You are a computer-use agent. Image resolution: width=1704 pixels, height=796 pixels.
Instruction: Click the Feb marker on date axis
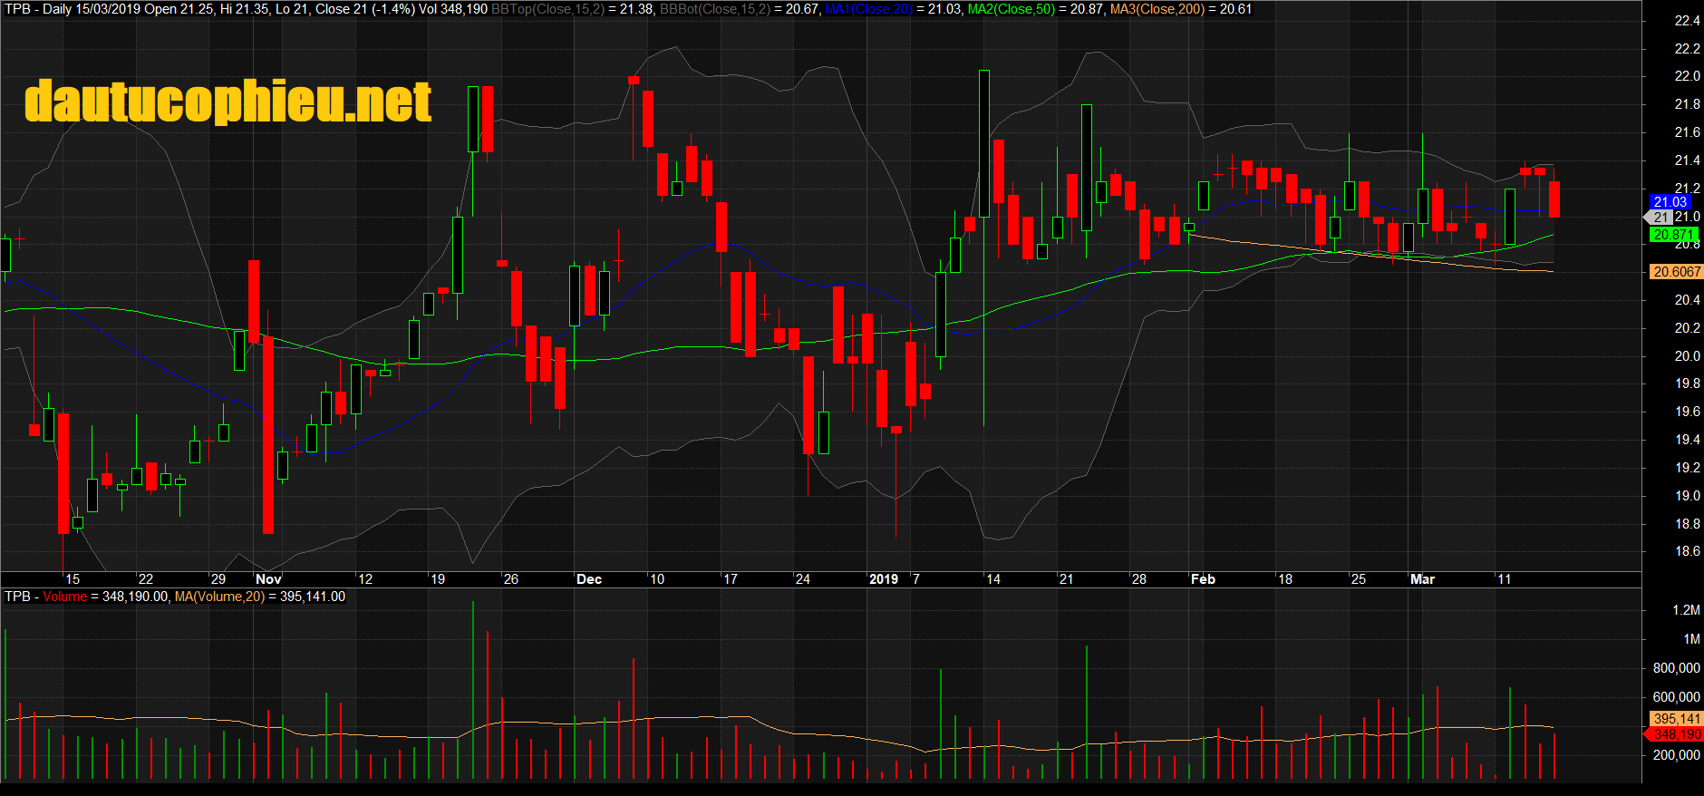[1203, 579]
